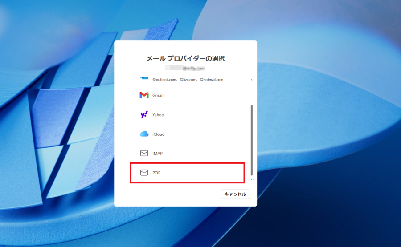
Task: Choose the Yahoo provider label
Action: click(x=158, y=115)
